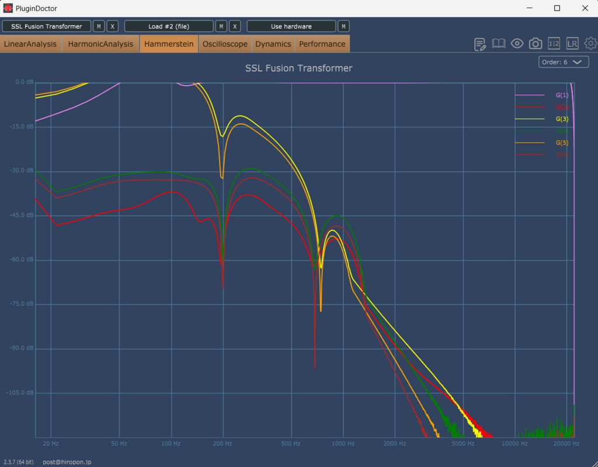Click the post@hiropon.jp contact text
The height and width of the screenshot is (467, 598).
67,462
